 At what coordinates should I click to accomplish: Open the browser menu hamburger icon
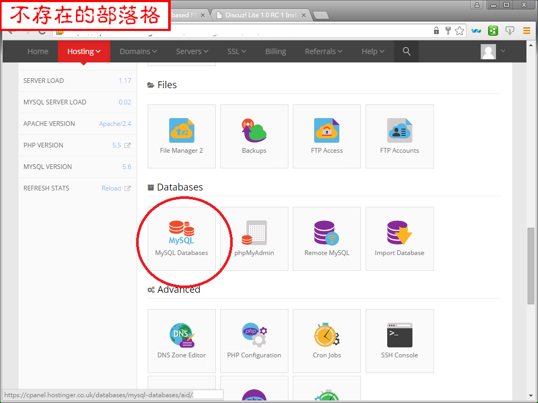(x=526, y=31)
